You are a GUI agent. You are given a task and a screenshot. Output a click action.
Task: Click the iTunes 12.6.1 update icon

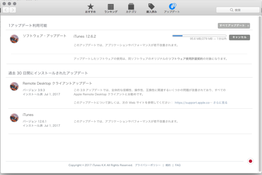click(14, 118)
